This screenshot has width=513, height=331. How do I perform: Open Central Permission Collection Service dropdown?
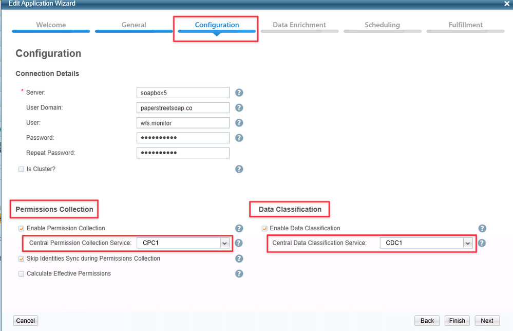point(224,243)
